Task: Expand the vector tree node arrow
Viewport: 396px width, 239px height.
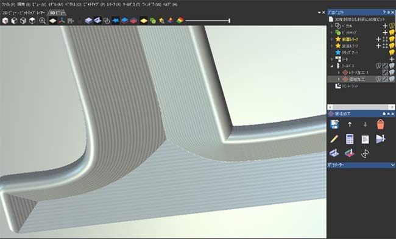Action: coord(332,26)
